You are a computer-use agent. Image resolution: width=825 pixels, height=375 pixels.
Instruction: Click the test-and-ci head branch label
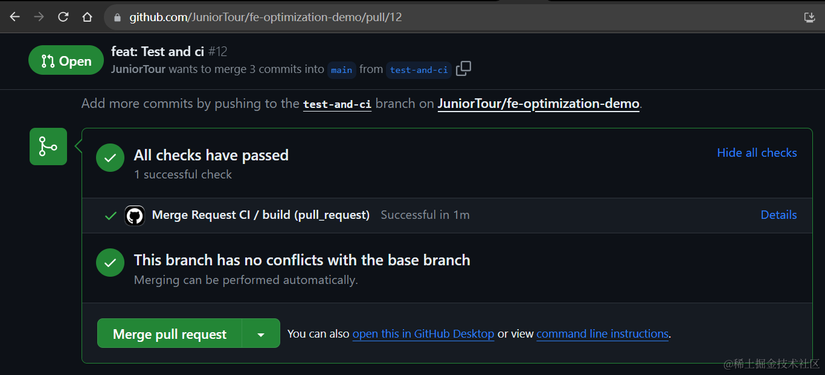[419, 70]
